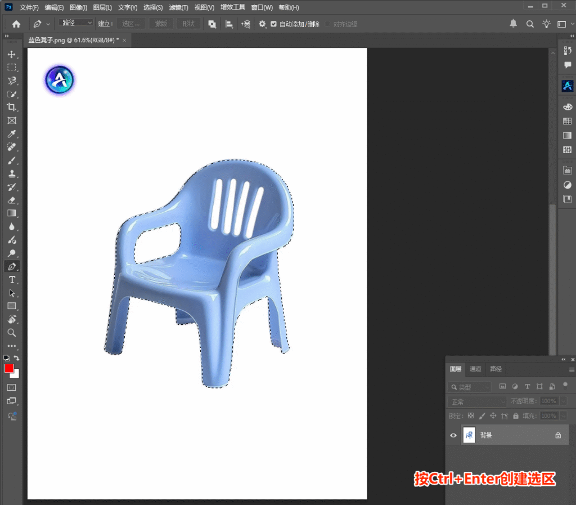Close the 蓝色凳子.png document tab
This screenshot has height=505, width=576.
pyautogui.click(x=124, y=41)
